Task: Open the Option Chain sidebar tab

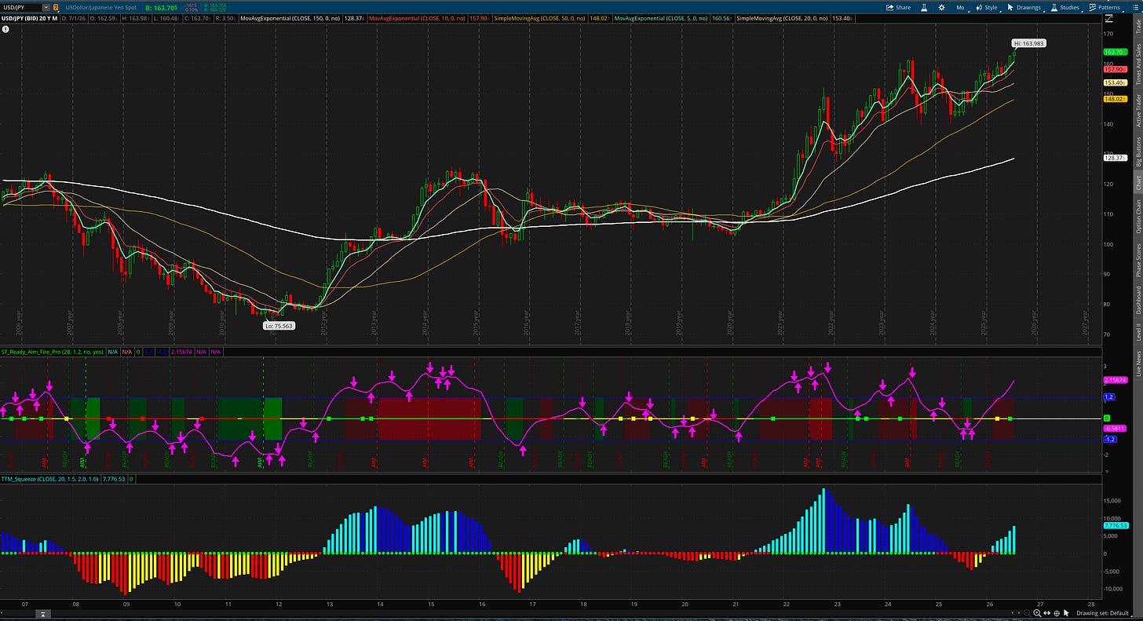Action: (1138, 216)
